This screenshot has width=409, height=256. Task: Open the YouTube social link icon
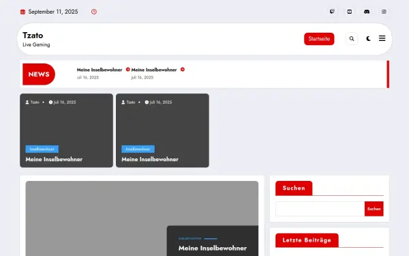tap(350, 12)
